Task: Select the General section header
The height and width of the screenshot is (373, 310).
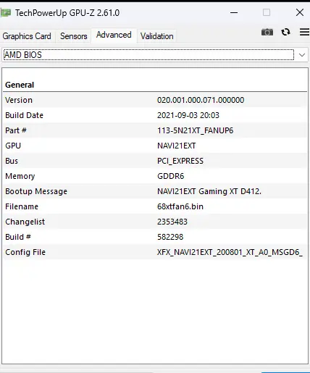Action: (20, 85)
